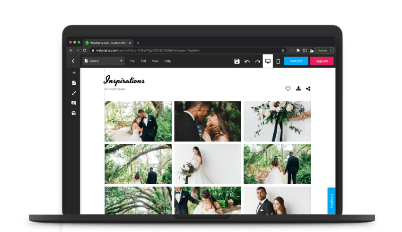
Task: Open the Help menu
Action: (167, 61)
